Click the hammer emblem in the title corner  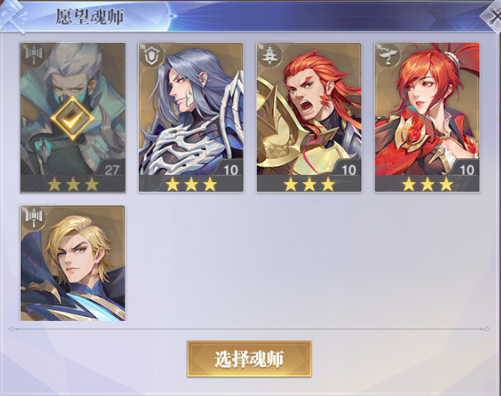13,16
